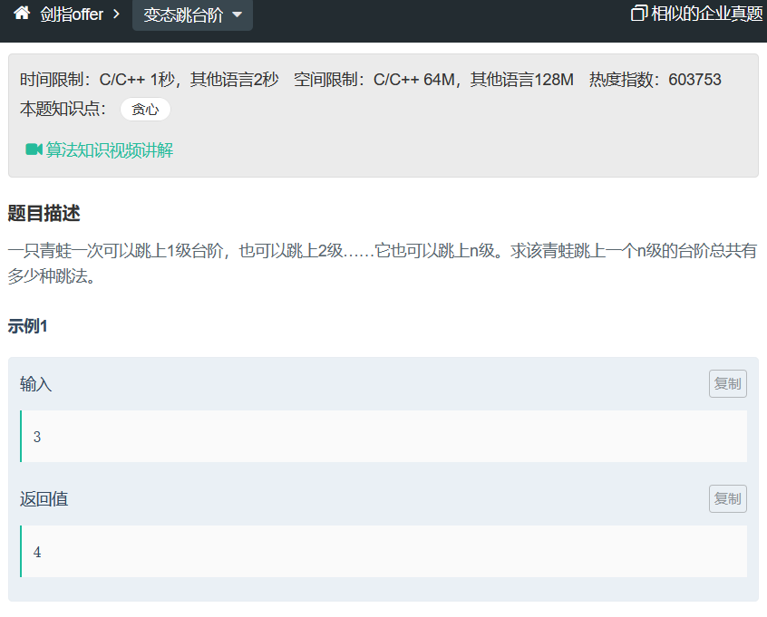
Task: Click the return value 4
Action: (37, 552)
